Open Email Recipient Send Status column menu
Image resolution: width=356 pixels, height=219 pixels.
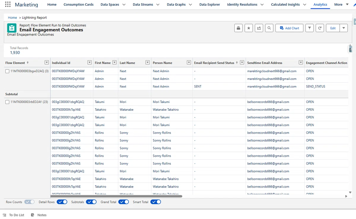pos(242,63)
